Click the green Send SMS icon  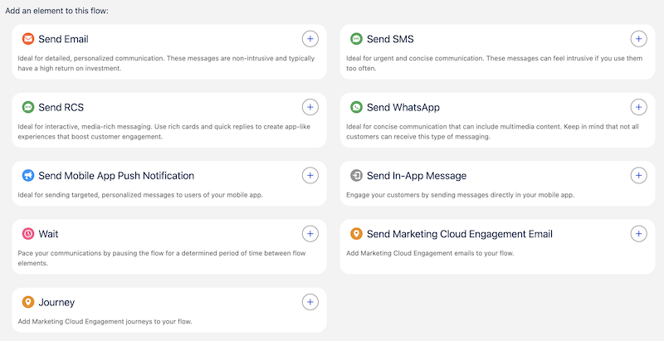tap(357, 39)
